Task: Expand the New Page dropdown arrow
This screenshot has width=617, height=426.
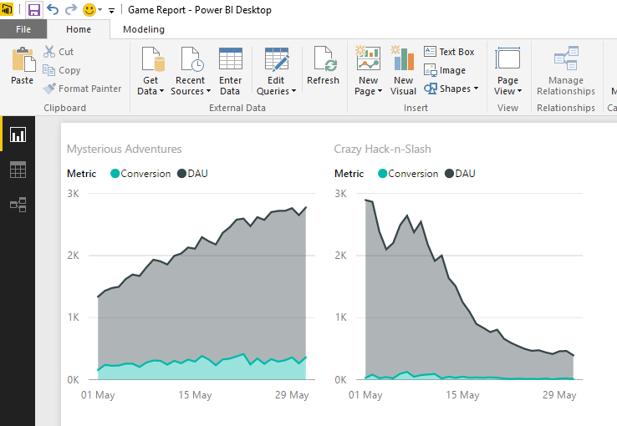Action: coord(380,91)
